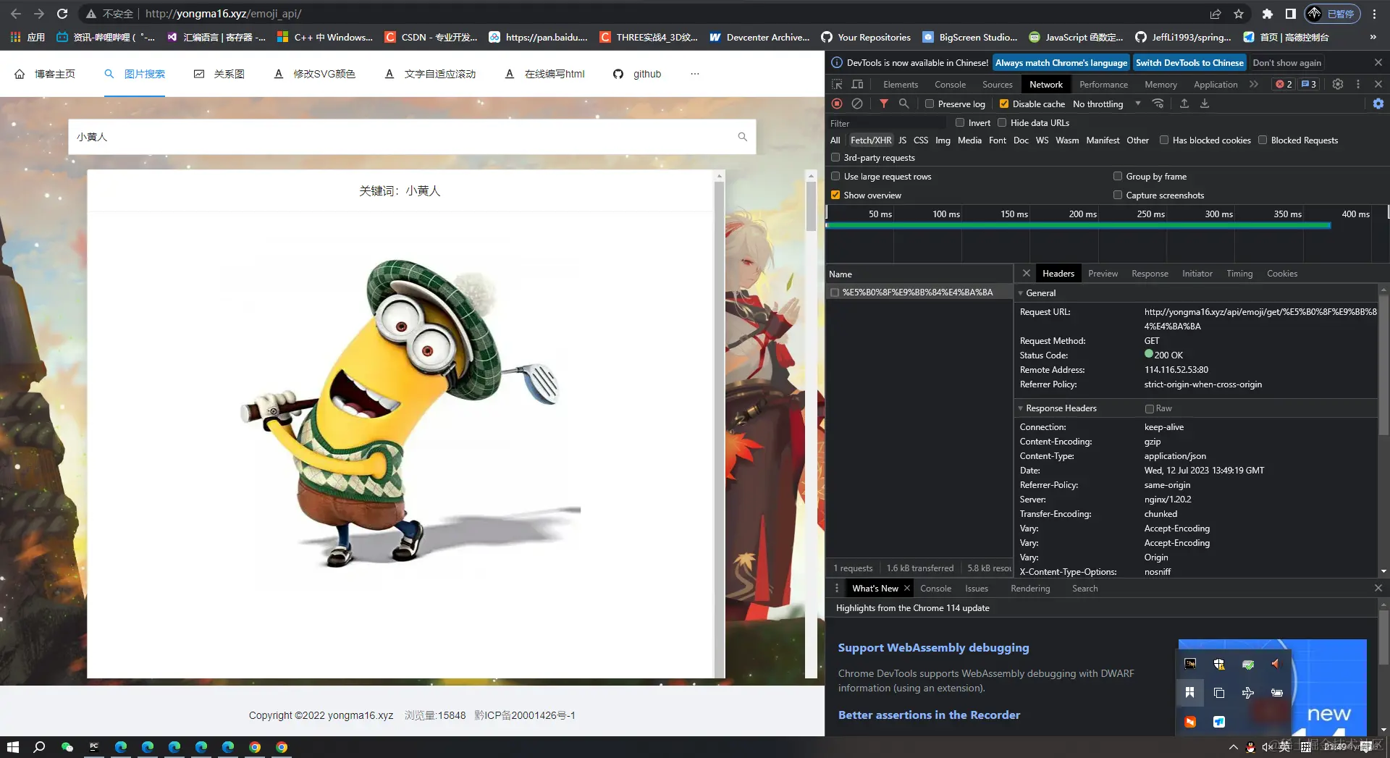Open DevTools settings gear icon
The height and width of the screenshot is (758, 1390).
(x=1338, y=84)
